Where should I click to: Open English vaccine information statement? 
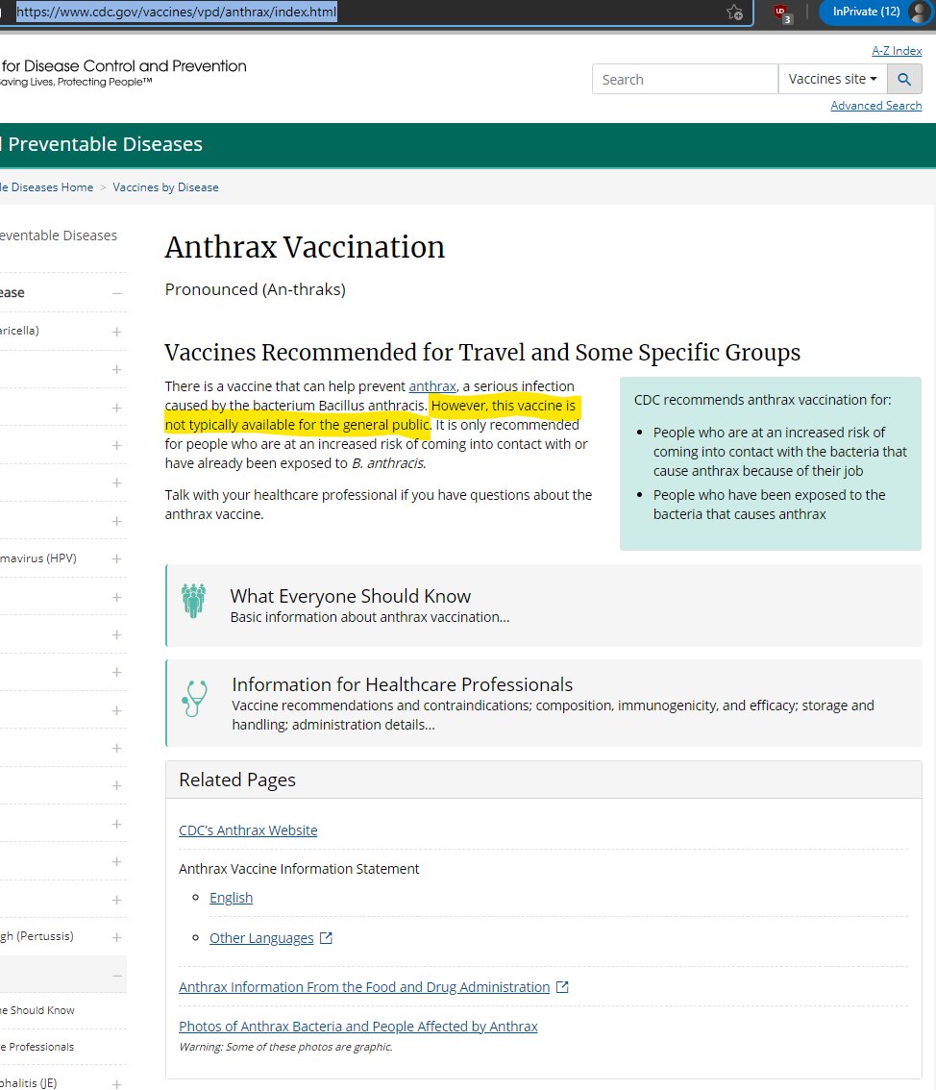tap(232, 898)
